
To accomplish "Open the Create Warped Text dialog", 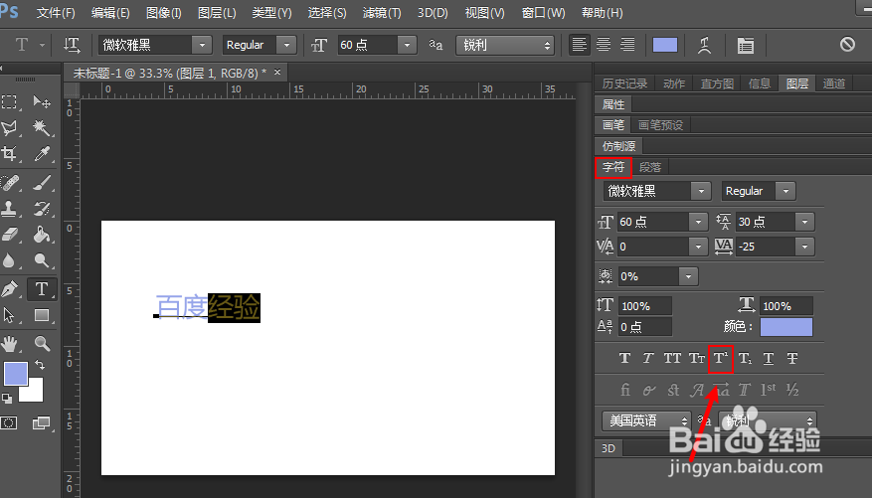I will (705, 45).
